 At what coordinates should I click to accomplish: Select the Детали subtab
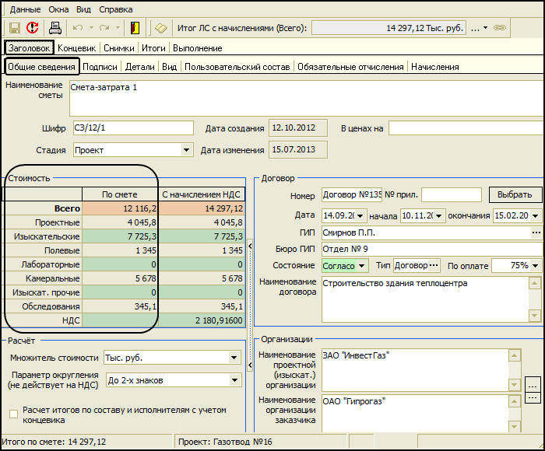(x=139, y=67)
